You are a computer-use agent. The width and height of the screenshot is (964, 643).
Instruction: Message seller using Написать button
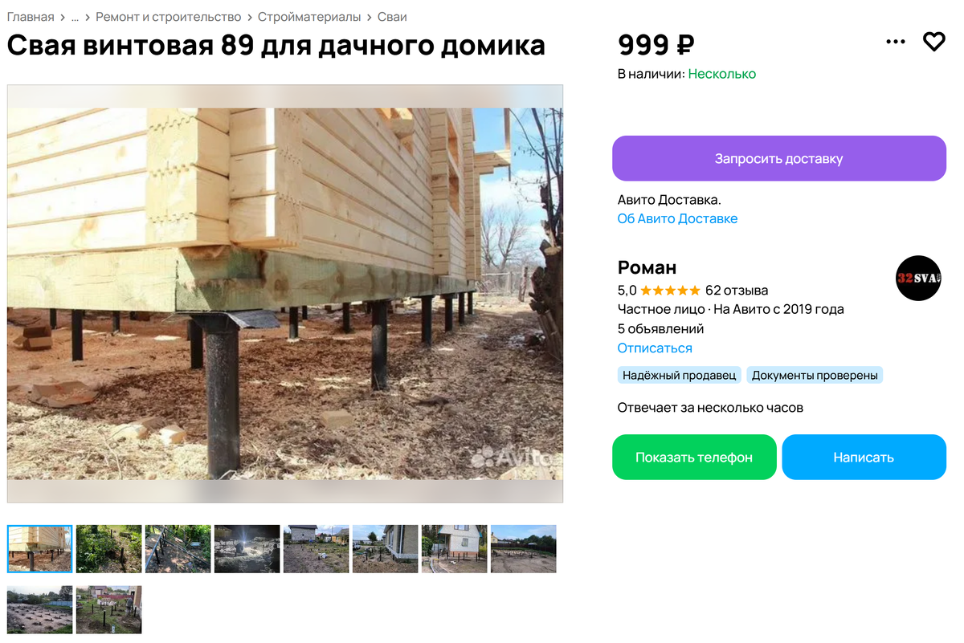point(864,458)
